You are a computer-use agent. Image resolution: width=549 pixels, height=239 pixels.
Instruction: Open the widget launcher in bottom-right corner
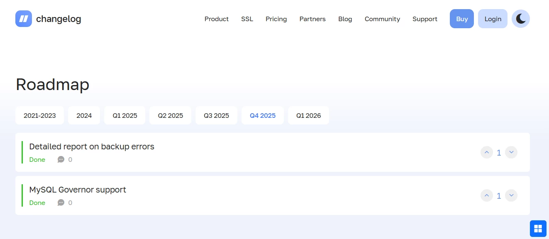(x=538, y=228)
